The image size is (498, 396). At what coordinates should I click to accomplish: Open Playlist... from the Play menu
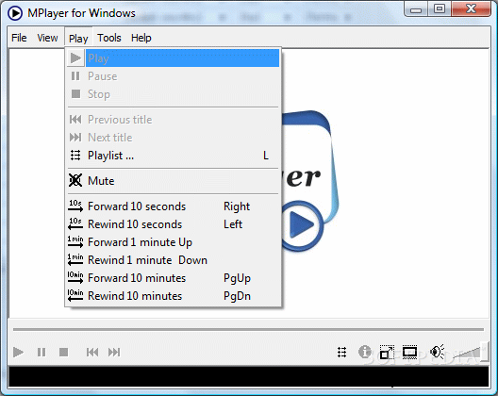pyautogui.click(x=174, y=156)
